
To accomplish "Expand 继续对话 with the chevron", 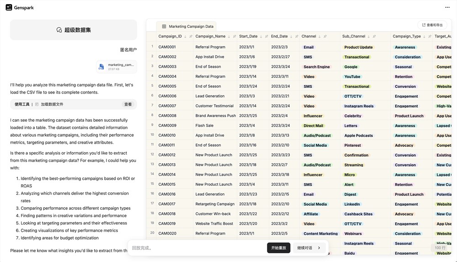I will click(319, 248).
